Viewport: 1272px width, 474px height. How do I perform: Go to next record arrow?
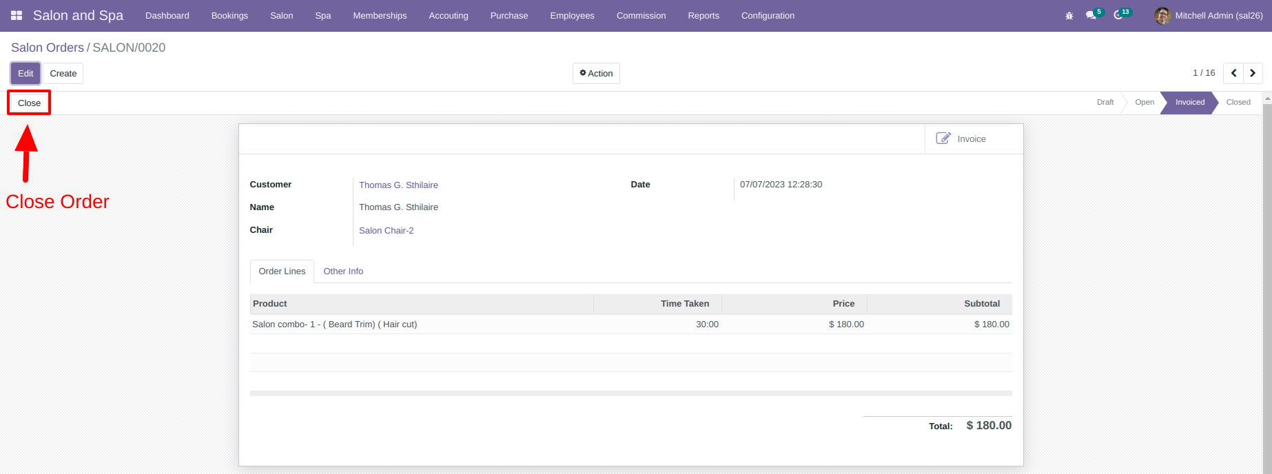coord(1253,73)
